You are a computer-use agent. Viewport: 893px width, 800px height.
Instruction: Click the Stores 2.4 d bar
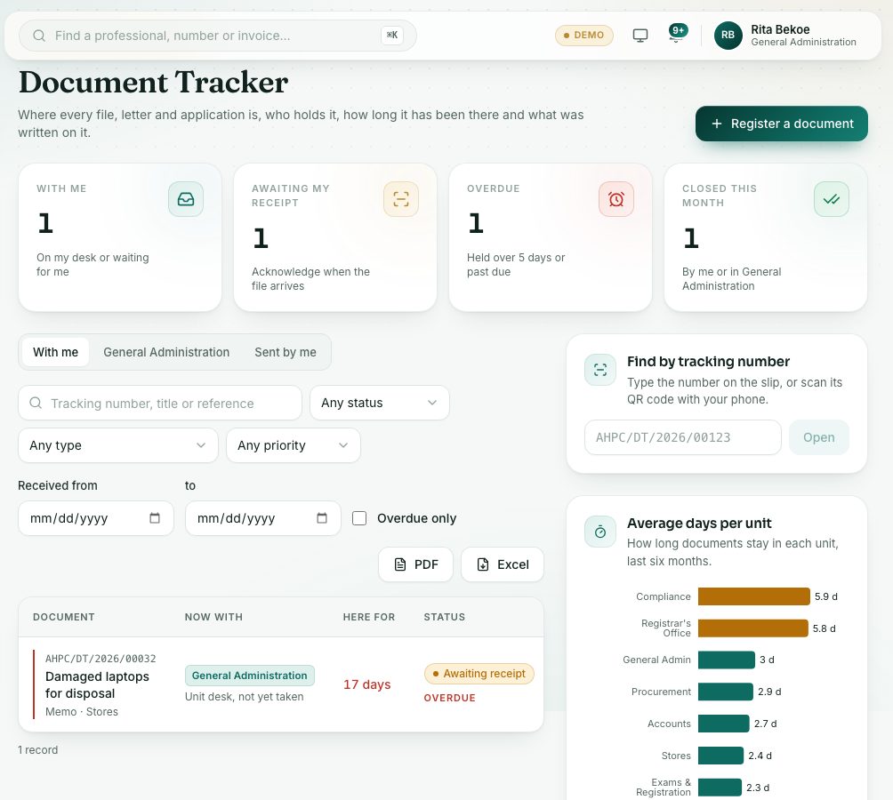[721, 756]
